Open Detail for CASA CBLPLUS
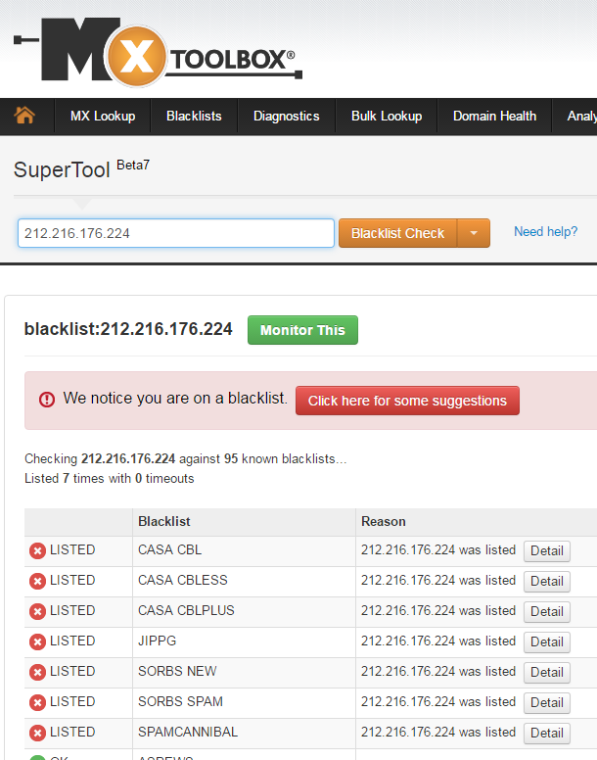Viewport: 597px width, 760px height. 547,612
